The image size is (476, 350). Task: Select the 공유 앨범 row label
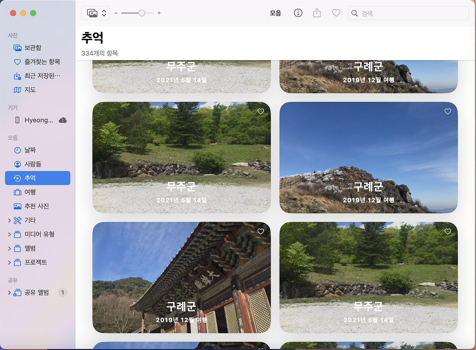coord(37,292)
